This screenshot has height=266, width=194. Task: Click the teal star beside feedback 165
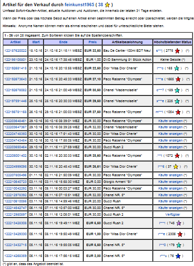point(176,68)
